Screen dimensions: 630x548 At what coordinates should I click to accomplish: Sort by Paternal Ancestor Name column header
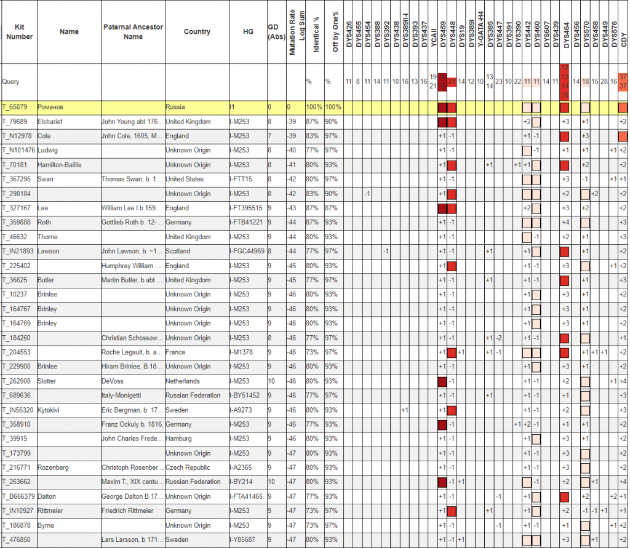click(x=133, y=32)
